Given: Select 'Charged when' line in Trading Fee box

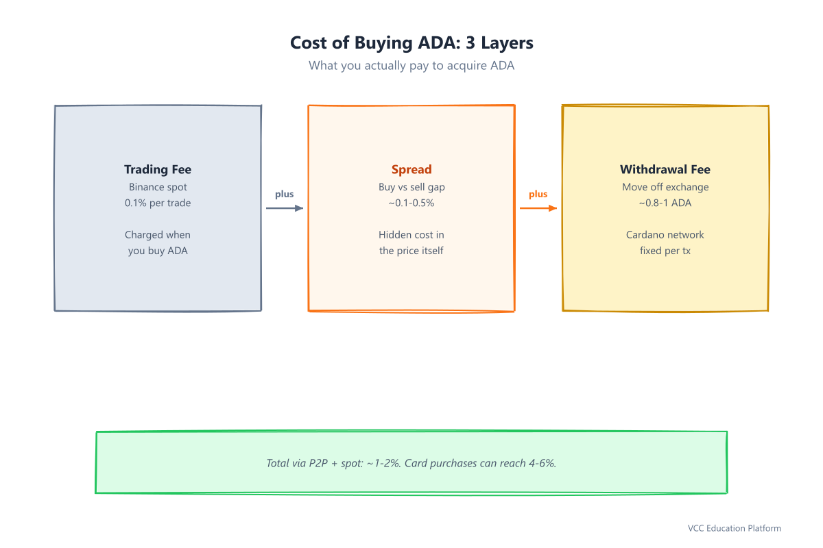Looking at the screenshot, I should (x=158, y=235).
